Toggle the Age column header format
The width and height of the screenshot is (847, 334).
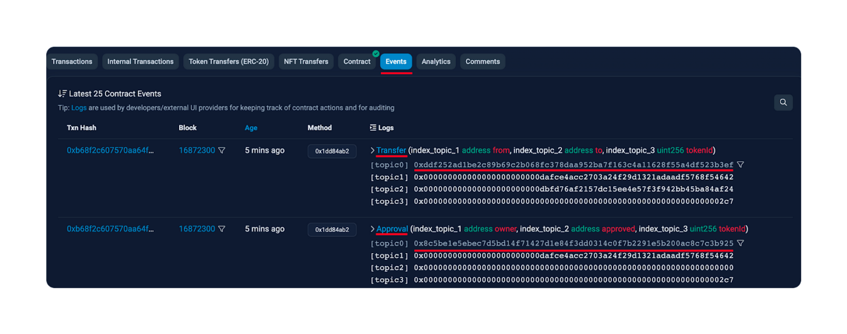pyautogui.click(x=251, y=128)
